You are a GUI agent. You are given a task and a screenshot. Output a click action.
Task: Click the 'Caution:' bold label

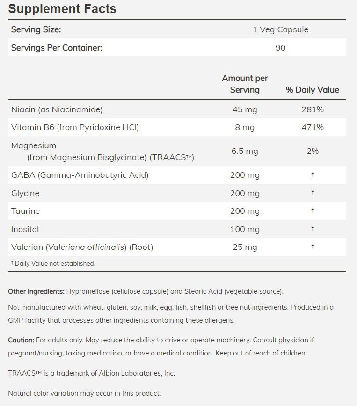tap(21, 340)
